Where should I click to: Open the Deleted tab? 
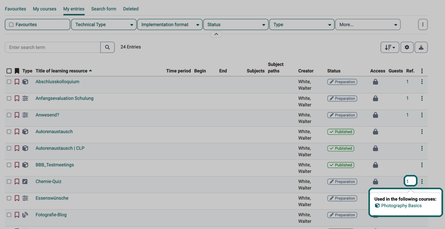[x=131, y=9]
